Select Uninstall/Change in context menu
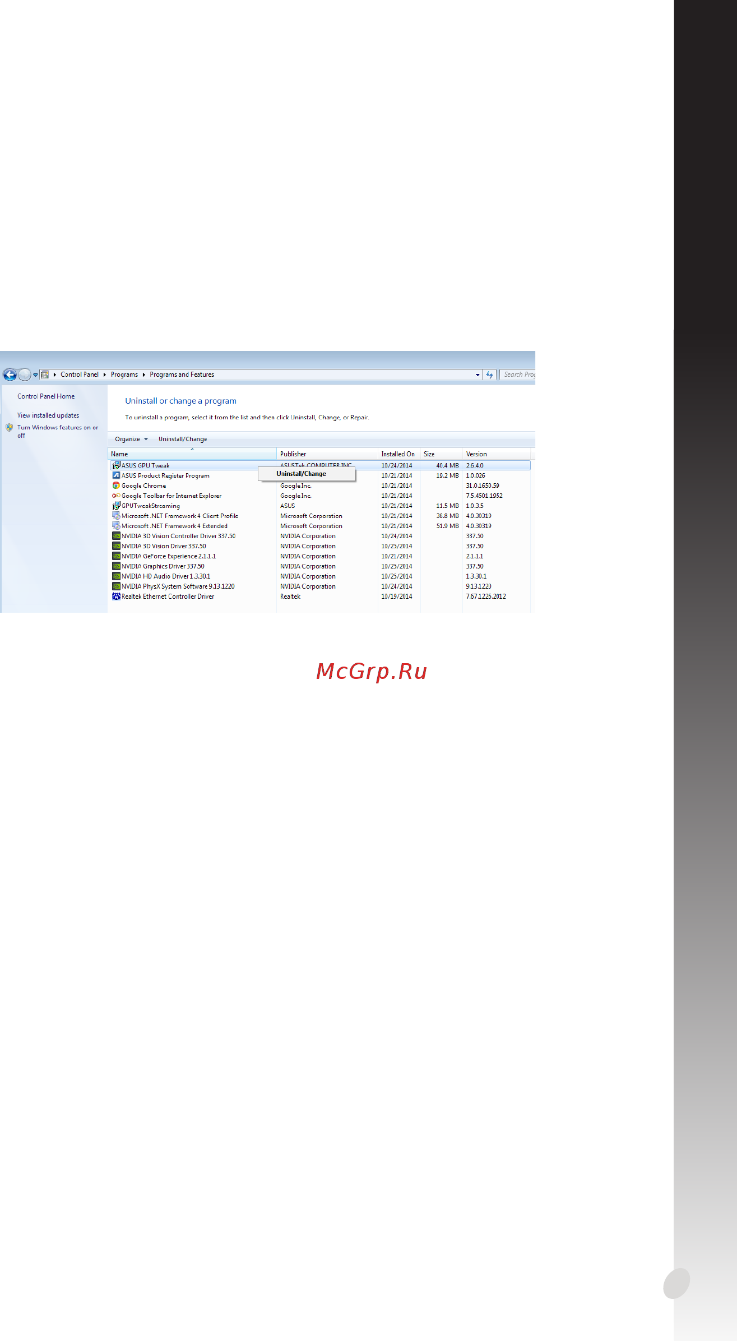Viewport: 737px width, 1341px height. (307, 474)
